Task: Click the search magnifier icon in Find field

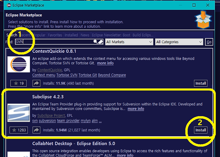Action: (95, 42)
